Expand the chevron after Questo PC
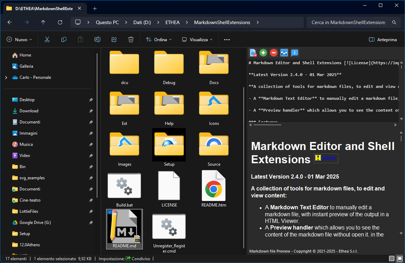This screenshot has height=263, width=405. 126,22
